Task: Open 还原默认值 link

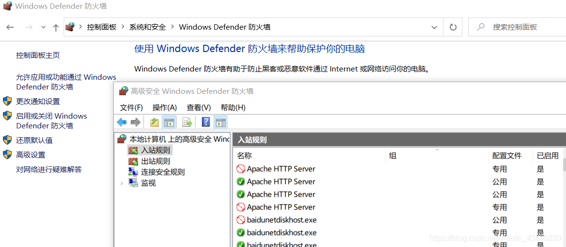Action: click(35, 140)
